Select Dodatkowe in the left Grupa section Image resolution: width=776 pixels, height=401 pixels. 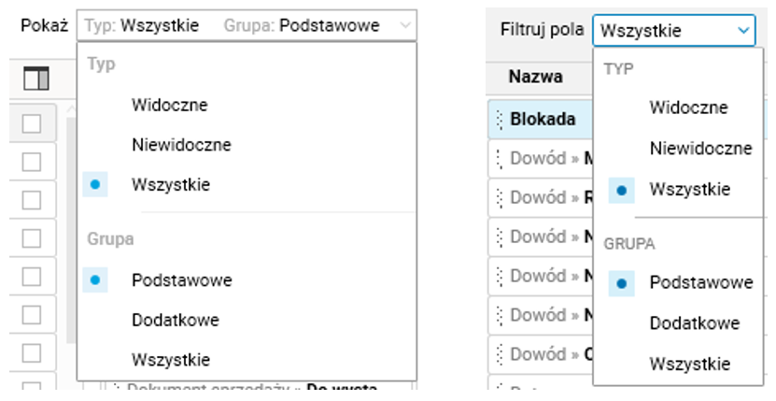(x=176, y=320)
